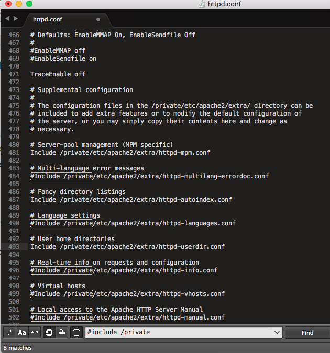The height and width of the screenshot is (353, 330).
Task: Click '# Supplemental configuration' comment
Action: click(82, 90)
